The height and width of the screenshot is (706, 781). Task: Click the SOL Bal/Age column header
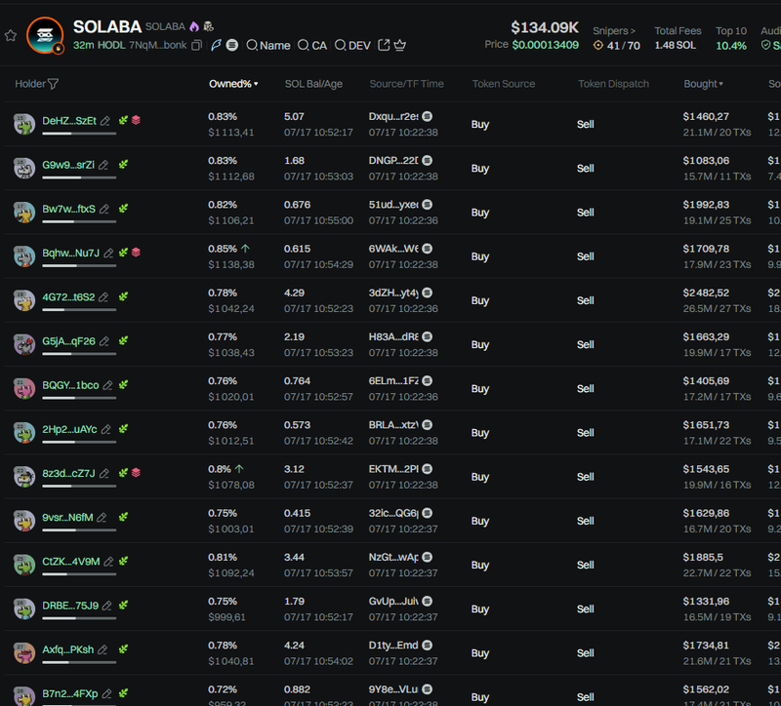[313, 84]
